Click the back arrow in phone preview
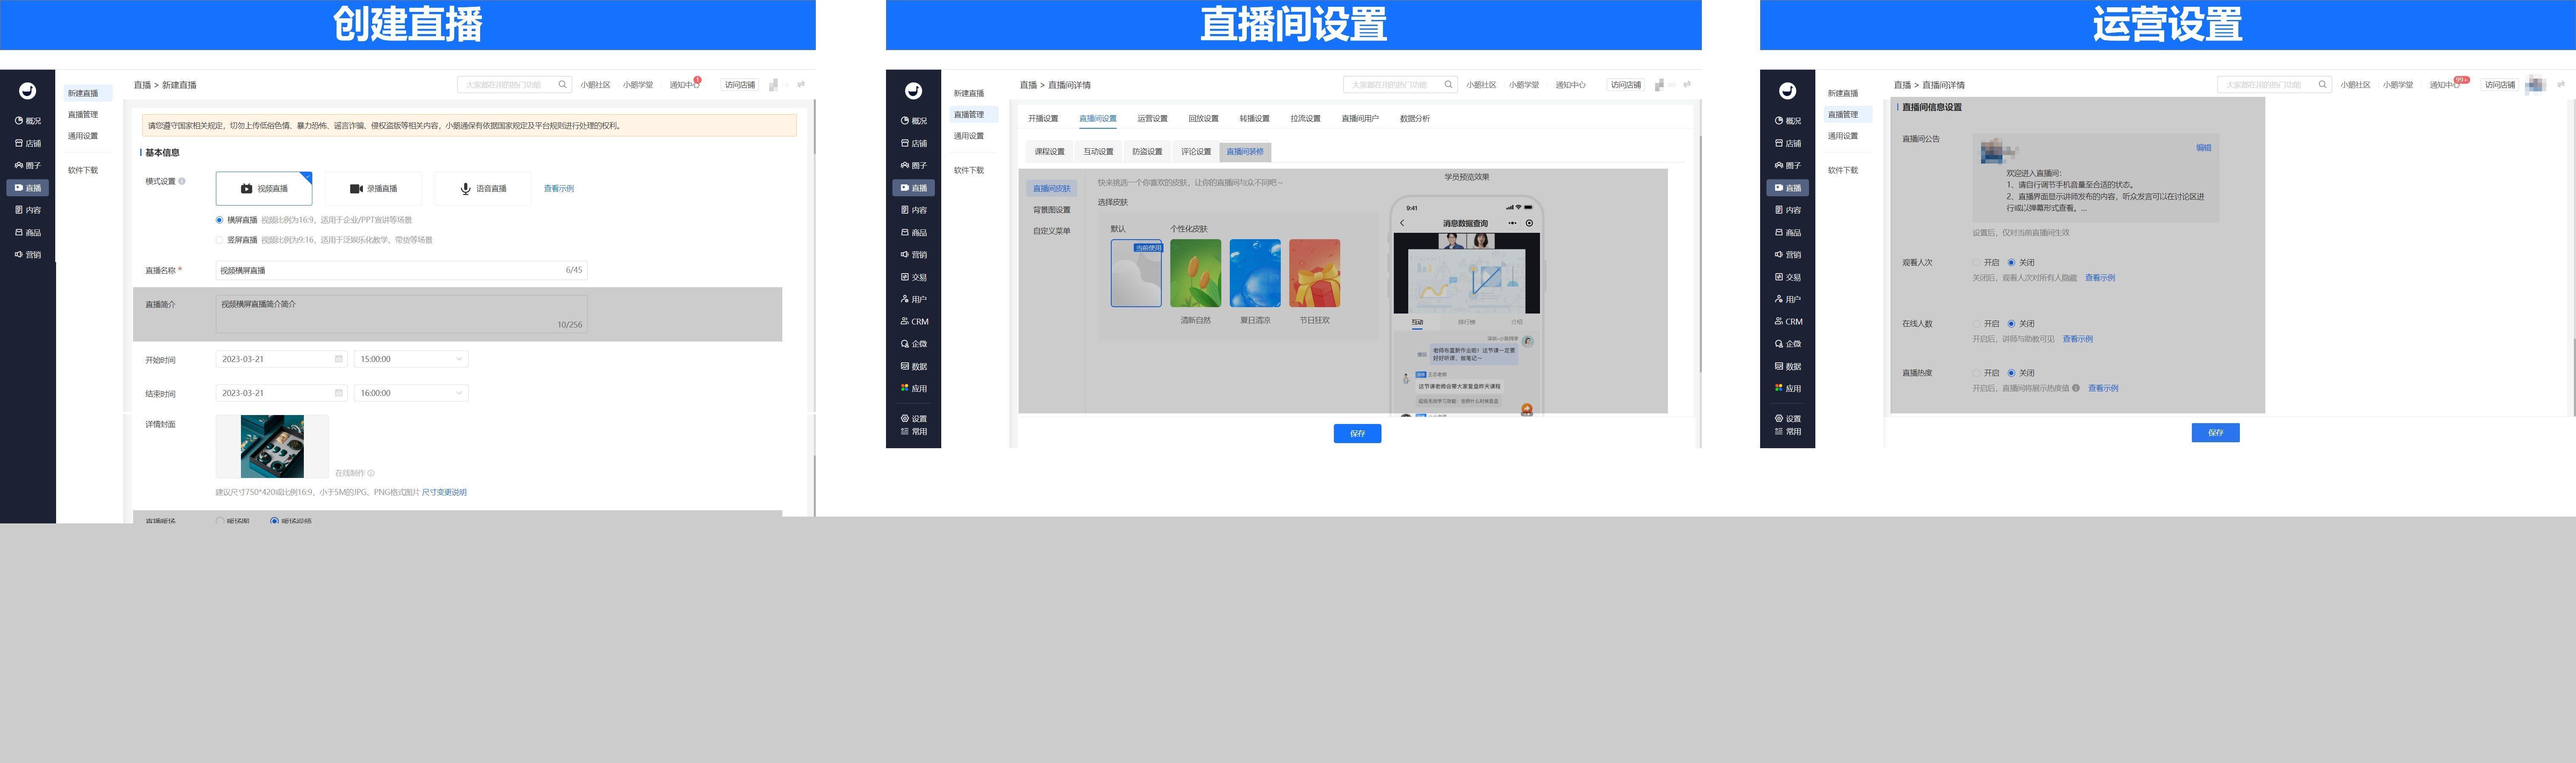 pos(1402,223)
